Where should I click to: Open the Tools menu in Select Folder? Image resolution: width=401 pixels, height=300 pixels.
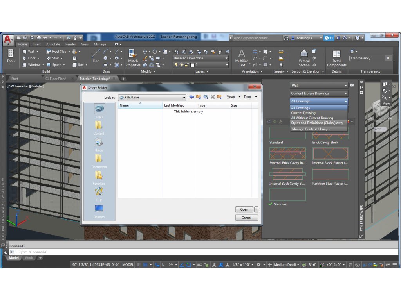click(250, 97)
